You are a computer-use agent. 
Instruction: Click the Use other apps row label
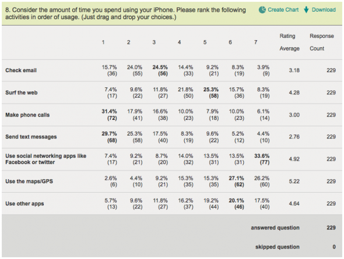point(24,204)
